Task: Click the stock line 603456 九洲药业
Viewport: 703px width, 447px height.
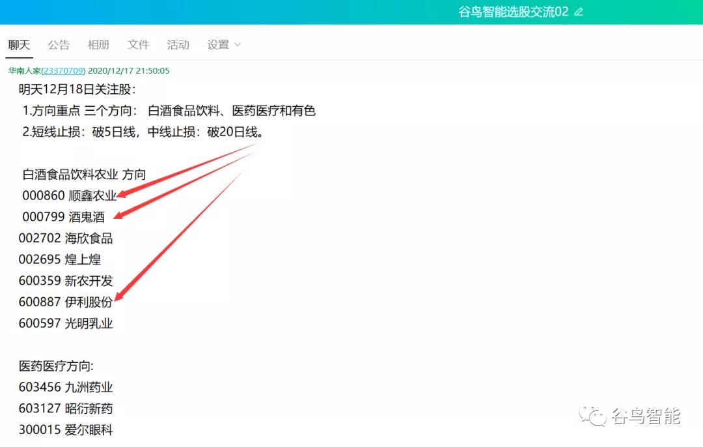Action: coord(65,388)
